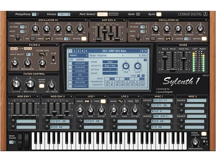Click the Filter Control Cutoff knob
Screen dimensions: 216x162
[16, 84]
